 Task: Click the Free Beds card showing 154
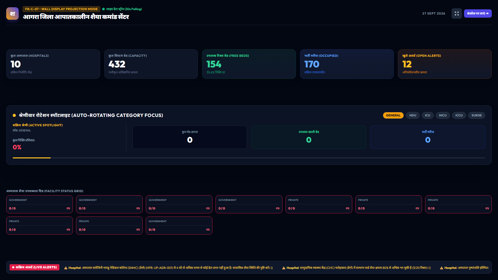(x=249, y=64)
